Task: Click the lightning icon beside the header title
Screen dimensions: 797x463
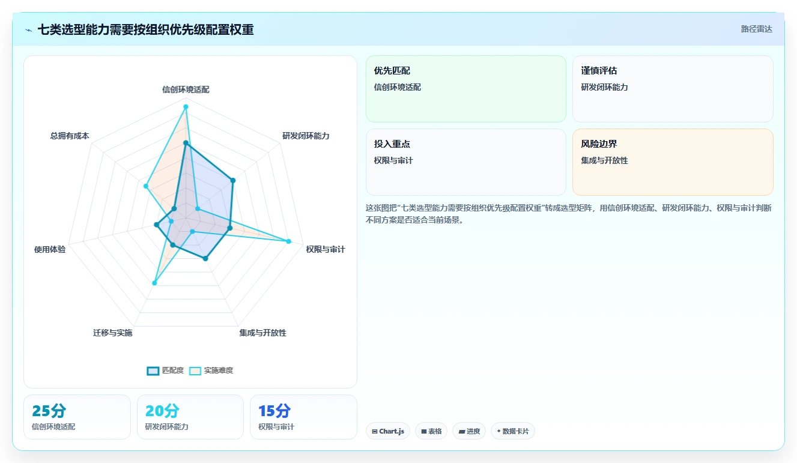Action: 29,30
